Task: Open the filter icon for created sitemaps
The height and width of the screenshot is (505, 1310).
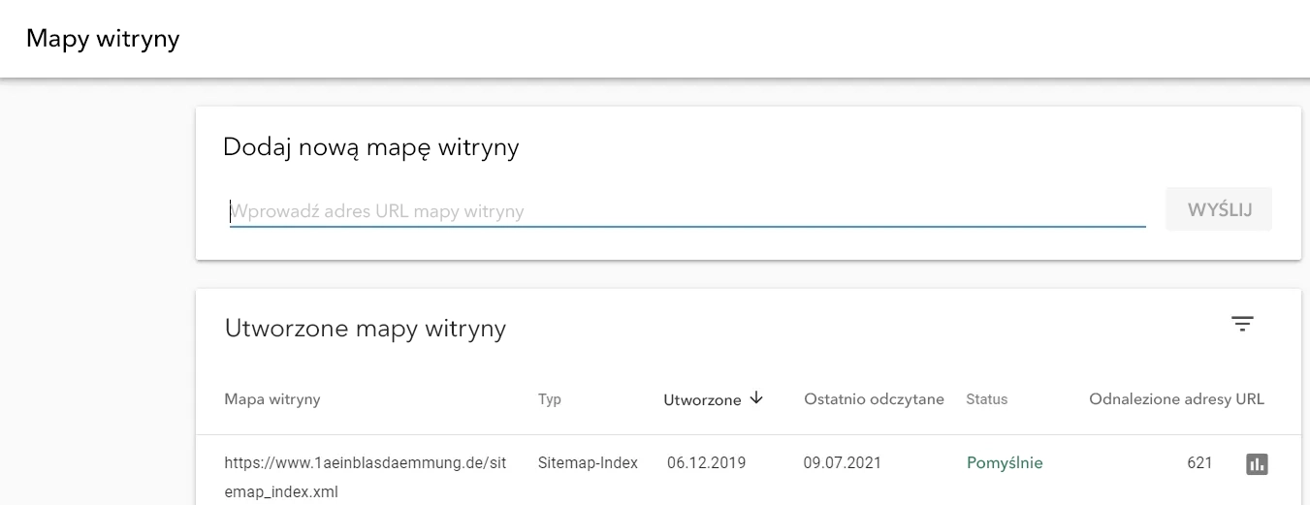Action: [x=1242, y=325]
